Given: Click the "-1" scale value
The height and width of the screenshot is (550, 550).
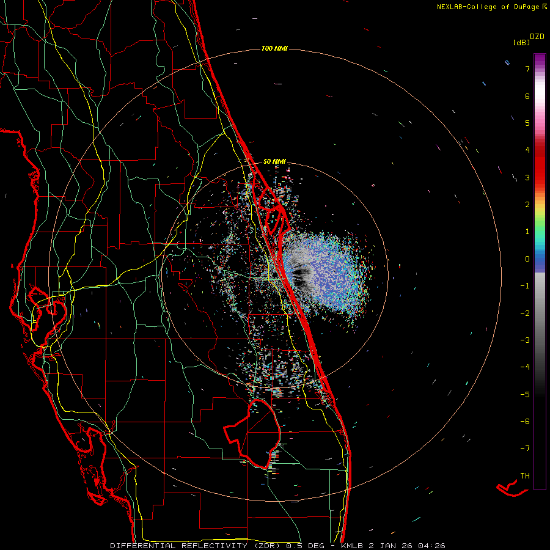Looking at the screenshot, I should pyautogui.click(x=525, y=286).
